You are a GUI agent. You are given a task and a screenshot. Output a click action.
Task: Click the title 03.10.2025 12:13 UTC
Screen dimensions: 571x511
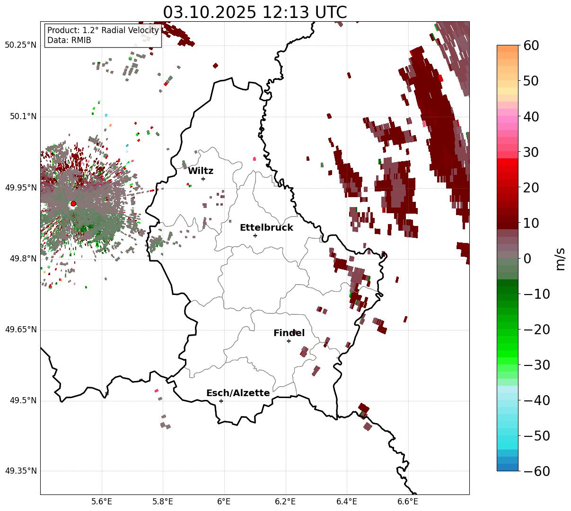tap(255, 12)
